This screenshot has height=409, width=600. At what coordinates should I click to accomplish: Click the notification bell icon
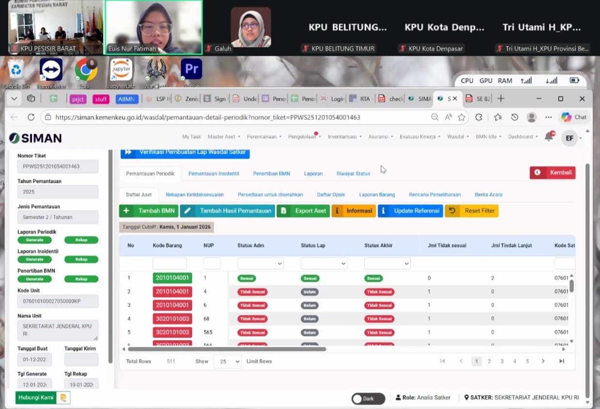(549, 137)
